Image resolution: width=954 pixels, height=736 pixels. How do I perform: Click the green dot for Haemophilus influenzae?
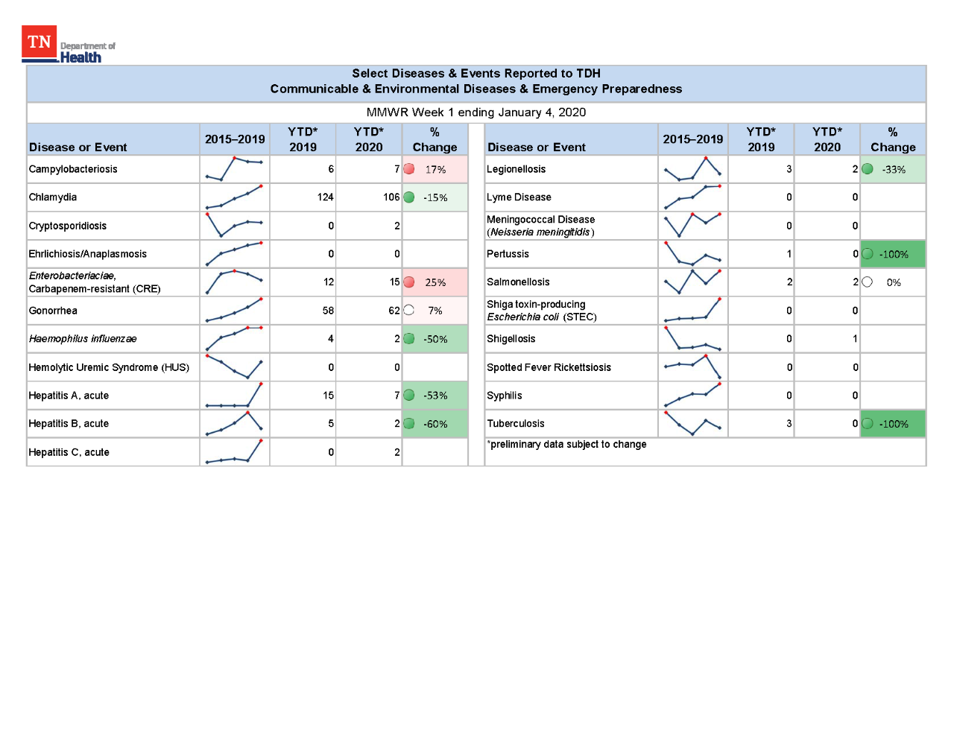(409, 339)
